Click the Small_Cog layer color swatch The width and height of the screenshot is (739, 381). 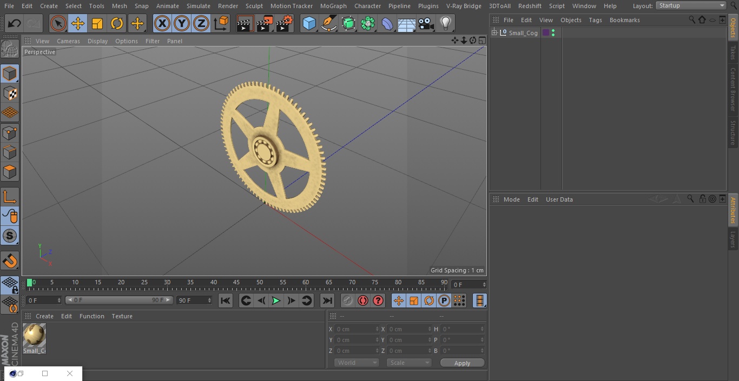tap(545, 33)
